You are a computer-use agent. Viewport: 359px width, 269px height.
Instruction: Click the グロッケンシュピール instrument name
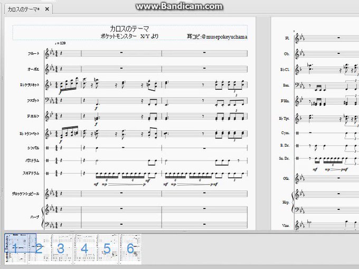point(26,194)
